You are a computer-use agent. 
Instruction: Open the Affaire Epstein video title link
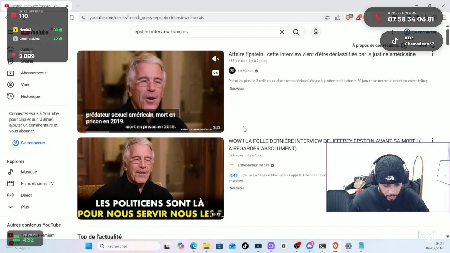point(322,54)
